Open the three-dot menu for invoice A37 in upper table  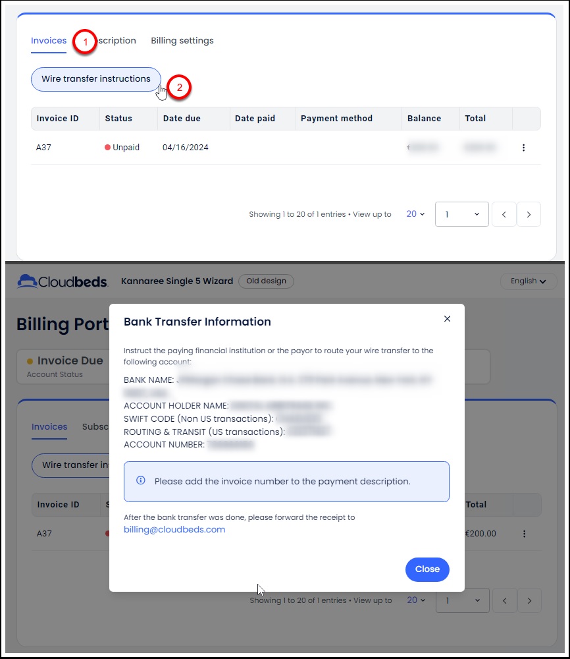pyautogui.click(x=523, y=148)
